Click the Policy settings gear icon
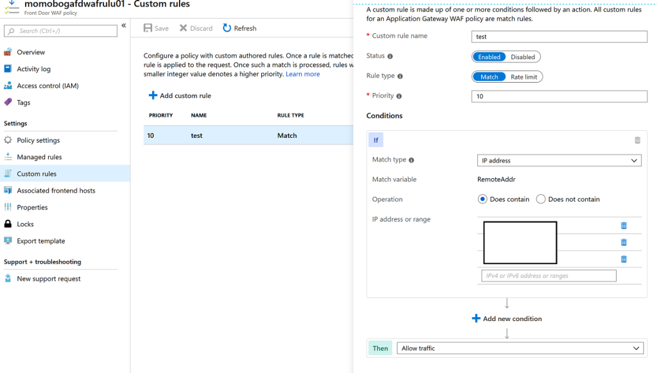Image resolution: width=657 pixels, height=373 pixels. point(8,140)
